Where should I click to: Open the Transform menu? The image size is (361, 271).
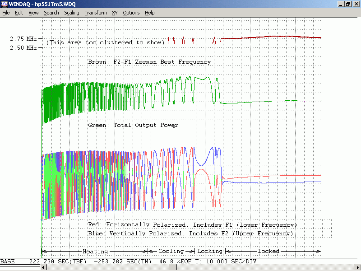pos(96,13)
